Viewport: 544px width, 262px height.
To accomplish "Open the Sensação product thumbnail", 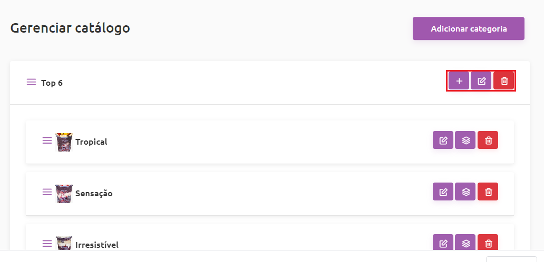I will [64, 194].
